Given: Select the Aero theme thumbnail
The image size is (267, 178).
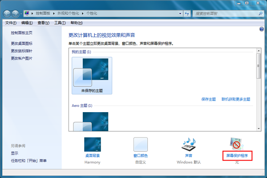Looking at the screenshot, I should click(x=92, y=121).
